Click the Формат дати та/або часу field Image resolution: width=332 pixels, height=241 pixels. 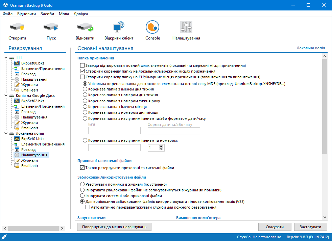click(x=174, y=131)
